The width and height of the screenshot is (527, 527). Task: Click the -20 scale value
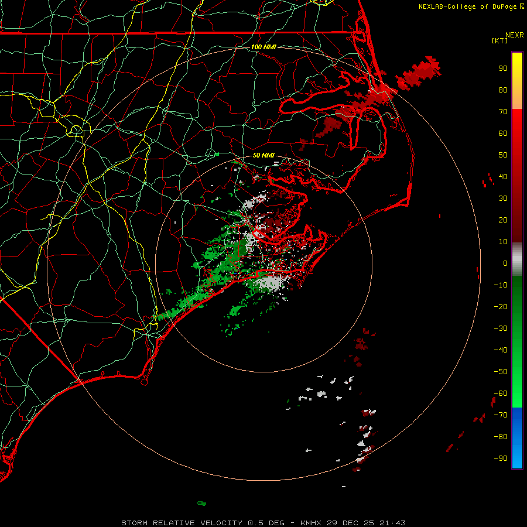pyautogui.click(x=501, y=306)
